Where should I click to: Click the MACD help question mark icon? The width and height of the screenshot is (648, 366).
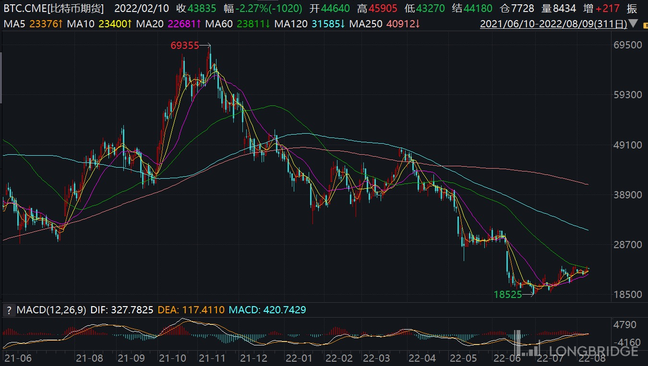pos(8,310)
